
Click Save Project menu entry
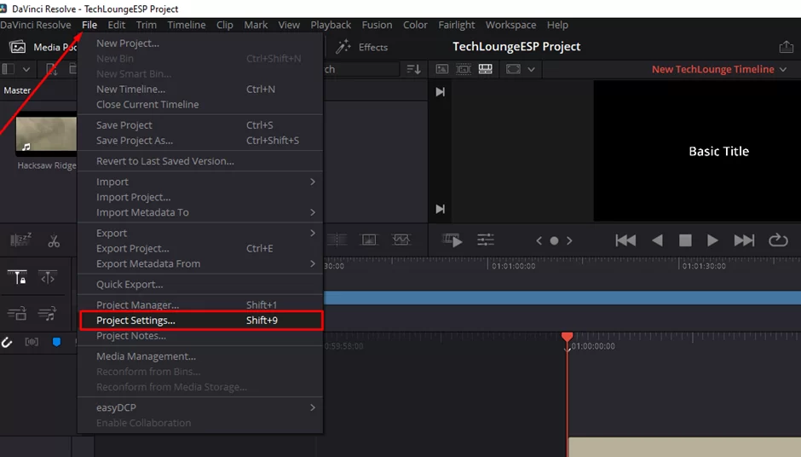200,125
